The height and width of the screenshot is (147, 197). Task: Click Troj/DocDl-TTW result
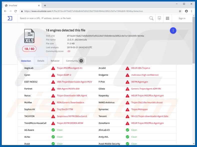click(x=65, y=109)
